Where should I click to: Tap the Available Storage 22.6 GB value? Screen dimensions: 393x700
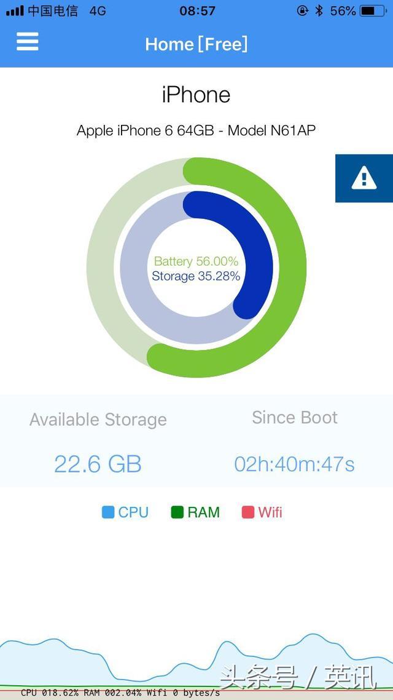tap(98, 464)
